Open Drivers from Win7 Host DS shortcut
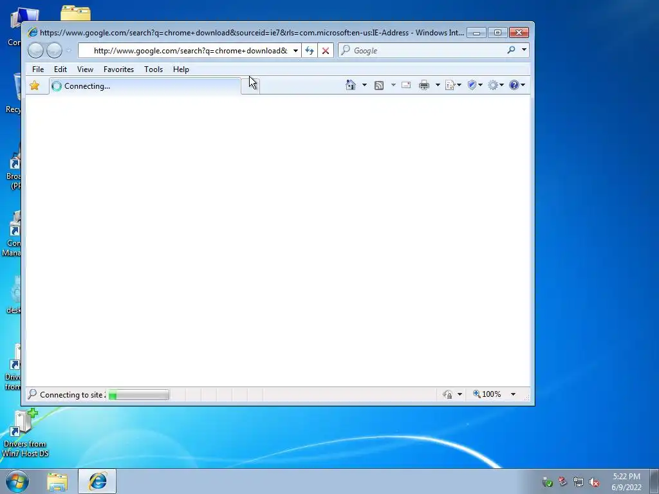 tap(24, 434)
